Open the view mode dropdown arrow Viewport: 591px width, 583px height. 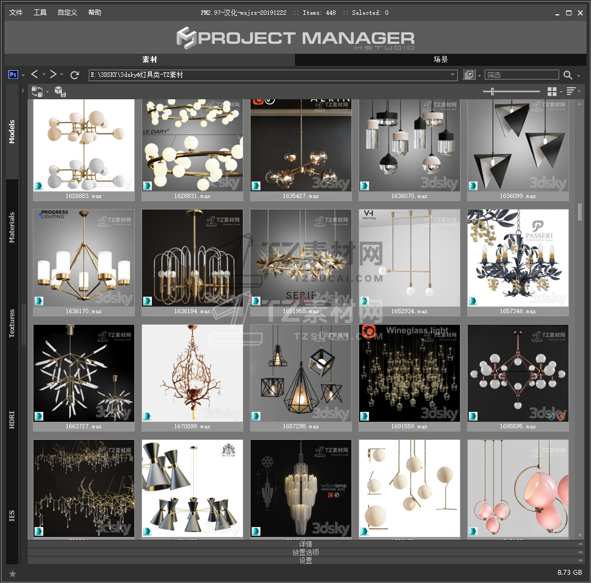pos(561,92)
